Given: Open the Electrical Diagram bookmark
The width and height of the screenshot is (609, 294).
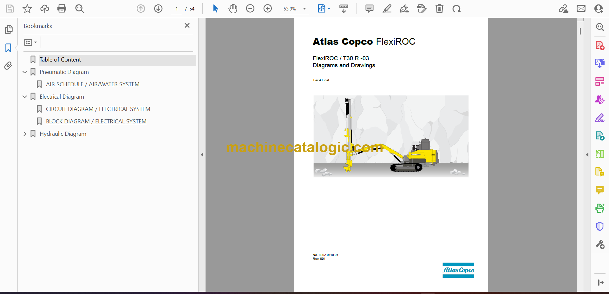Looking at the screenshot, I should coord(62,97).
